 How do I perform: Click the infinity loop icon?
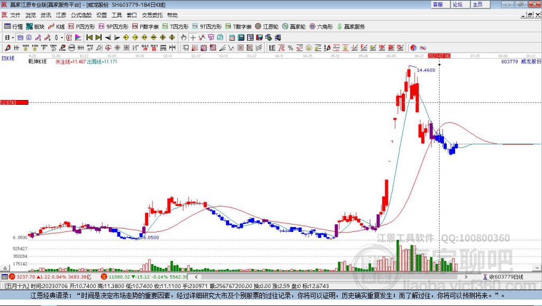point(423,48)
